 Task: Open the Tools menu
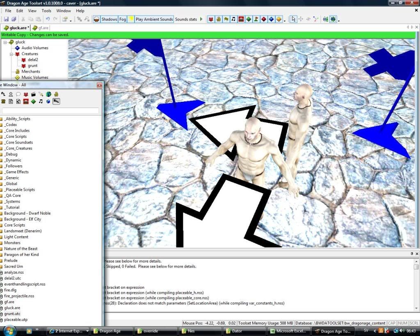click(46, 11)
